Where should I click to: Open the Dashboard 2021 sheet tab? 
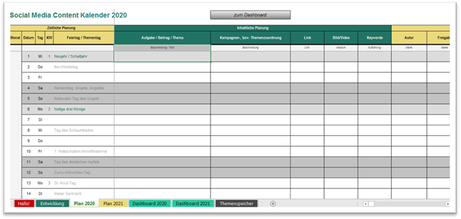193,204
